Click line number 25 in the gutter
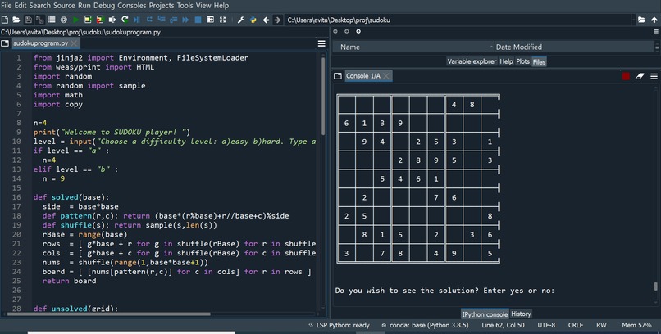The image size is (661, 334). 16,281
